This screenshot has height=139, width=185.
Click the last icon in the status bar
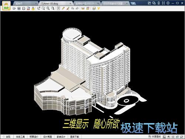pos(182,137)
